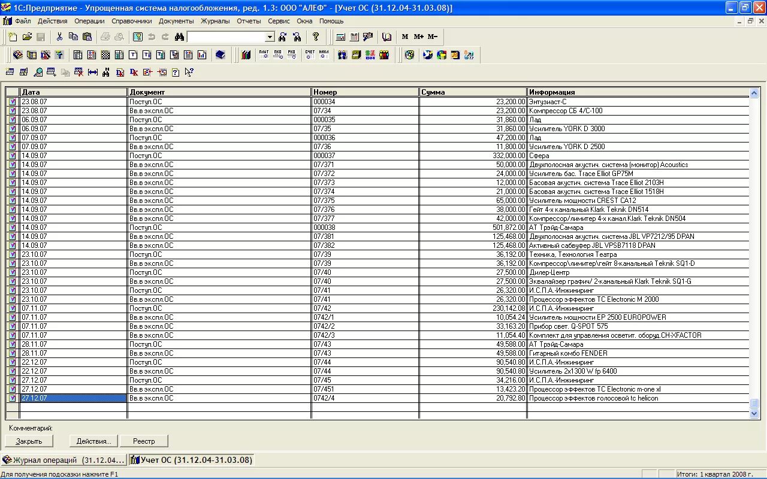This screenshot has height=479, width=767.
Task: Click the vertical scrollbar down arrow
Action: coord(754,413)
